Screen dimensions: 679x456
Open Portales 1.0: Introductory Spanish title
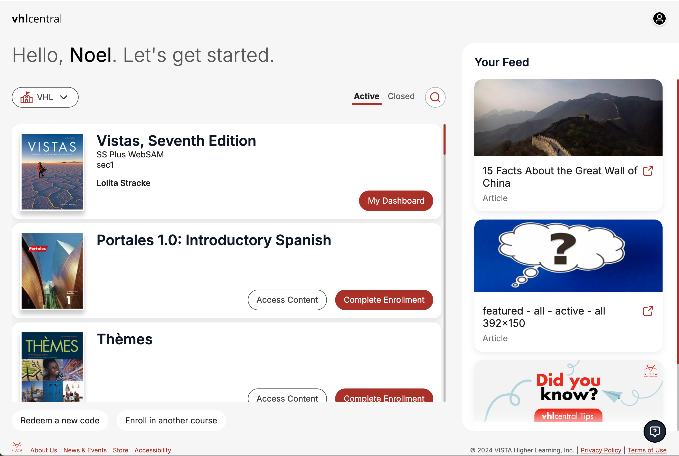click(214, 240)
